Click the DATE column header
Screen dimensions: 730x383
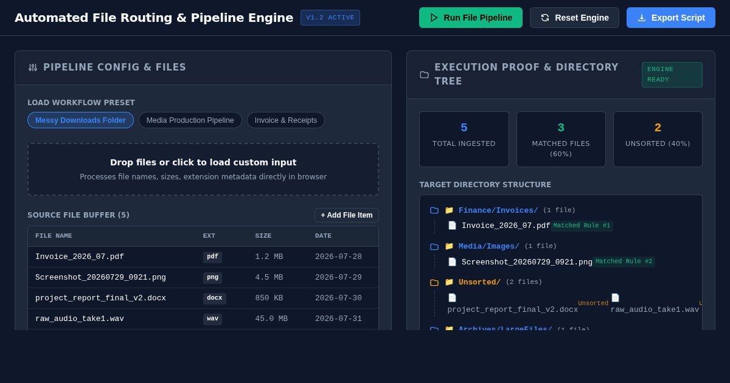click(x=324, y=236)
